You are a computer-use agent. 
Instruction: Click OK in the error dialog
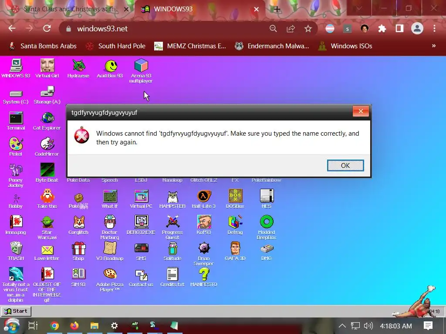[345, 166]
